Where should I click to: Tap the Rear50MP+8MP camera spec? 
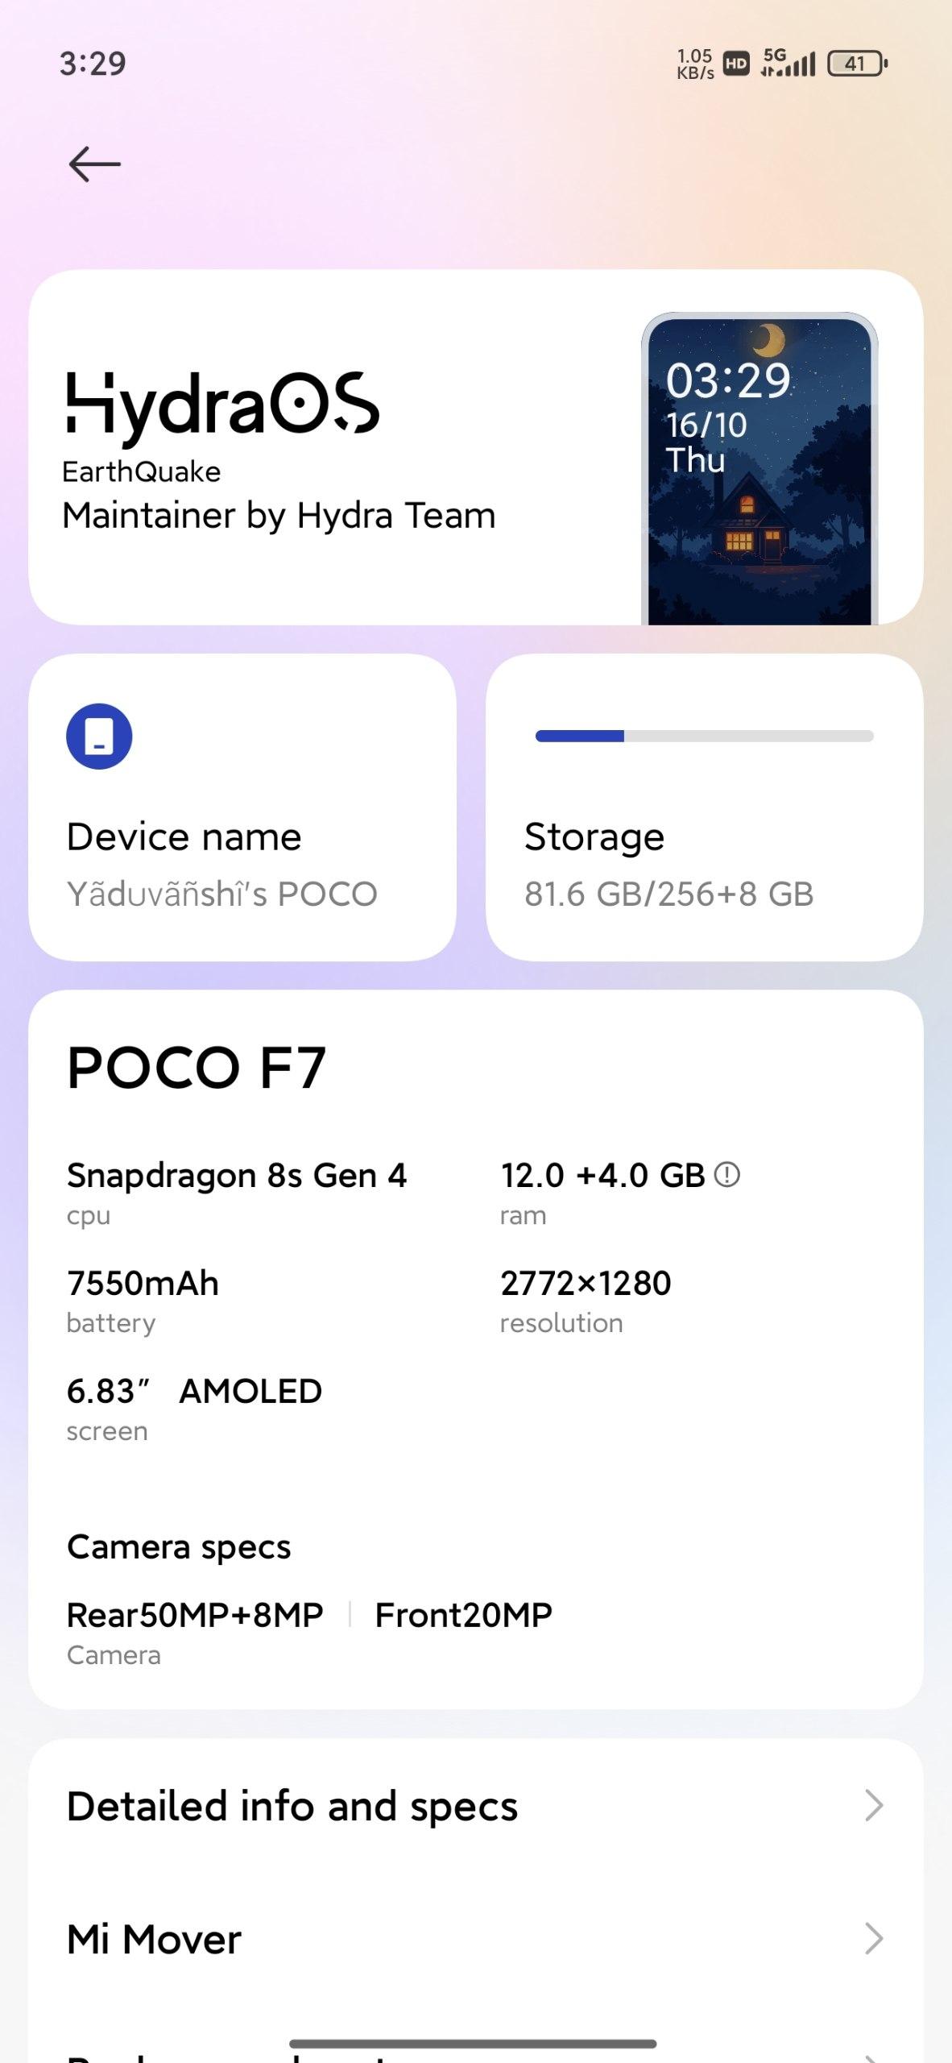(x=195, y=1615)
